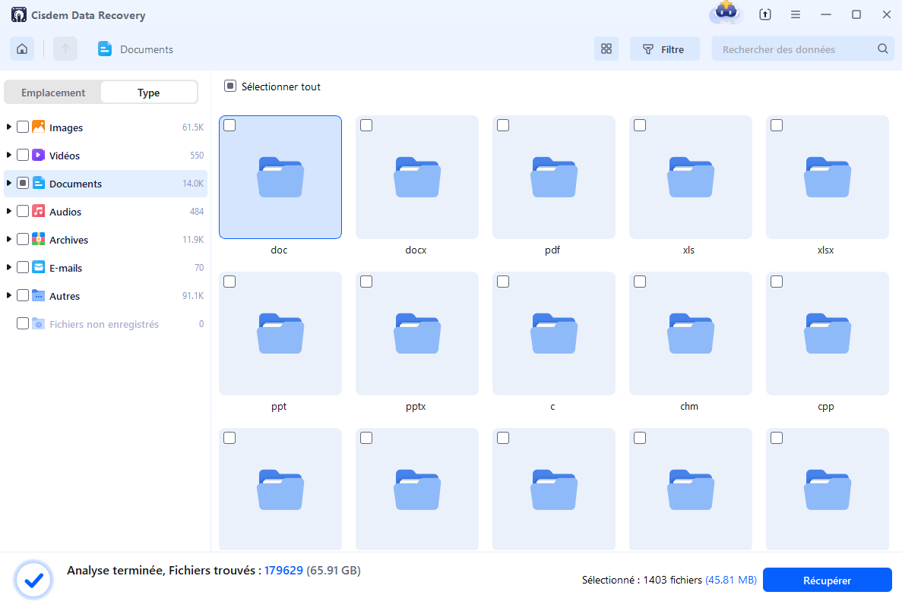902x601 pixels.
Task: Check the E-mails category checkbox
Action: click(23, 268)
